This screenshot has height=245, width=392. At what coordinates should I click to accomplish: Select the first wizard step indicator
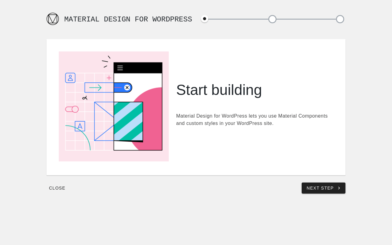(205, 19)
